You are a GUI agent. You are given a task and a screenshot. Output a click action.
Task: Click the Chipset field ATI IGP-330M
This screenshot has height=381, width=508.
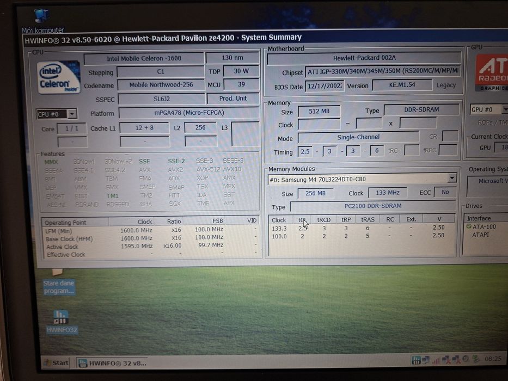tap(383, 71)
